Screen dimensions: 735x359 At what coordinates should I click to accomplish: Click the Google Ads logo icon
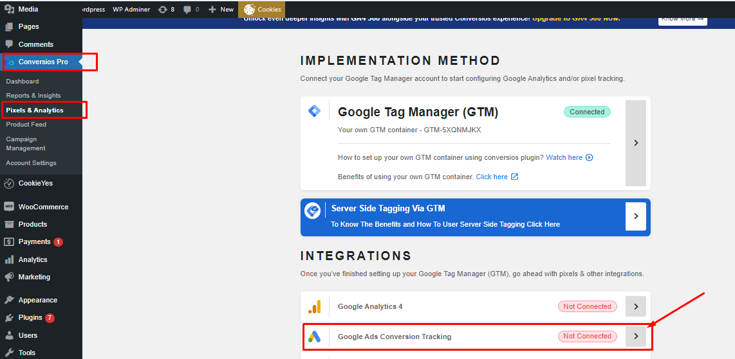(x=314, y=336)
